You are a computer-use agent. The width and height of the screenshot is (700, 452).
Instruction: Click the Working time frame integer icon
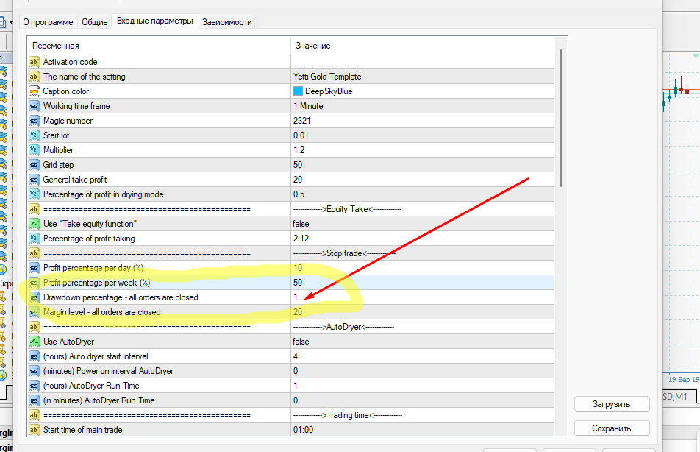(x=34, y=106)
